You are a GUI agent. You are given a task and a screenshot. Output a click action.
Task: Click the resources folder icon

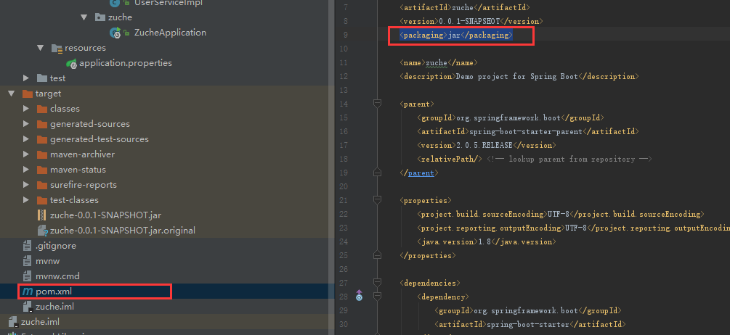(57, 48)
